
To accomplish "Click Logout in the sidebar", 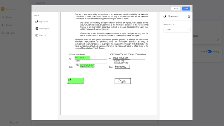I will coord(14,122).
